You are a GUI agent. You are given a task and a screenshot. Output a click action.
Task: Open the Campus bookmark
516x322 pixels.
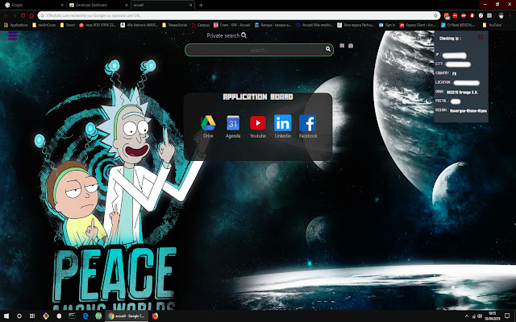pos(201,25)
